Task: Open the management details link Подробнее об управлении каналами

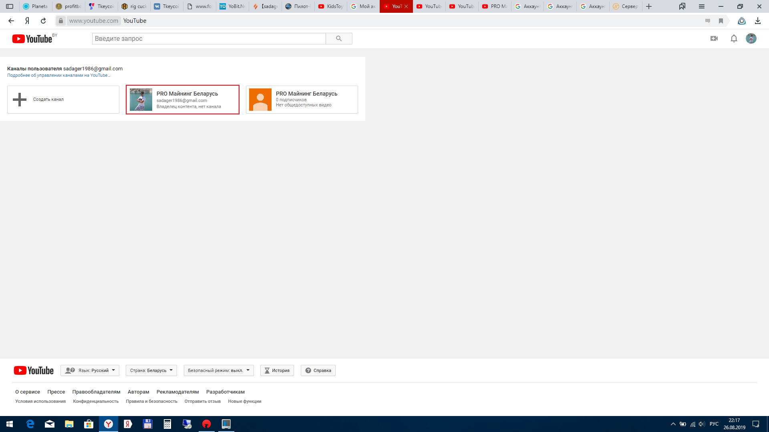Action: [x=58, y=75]
